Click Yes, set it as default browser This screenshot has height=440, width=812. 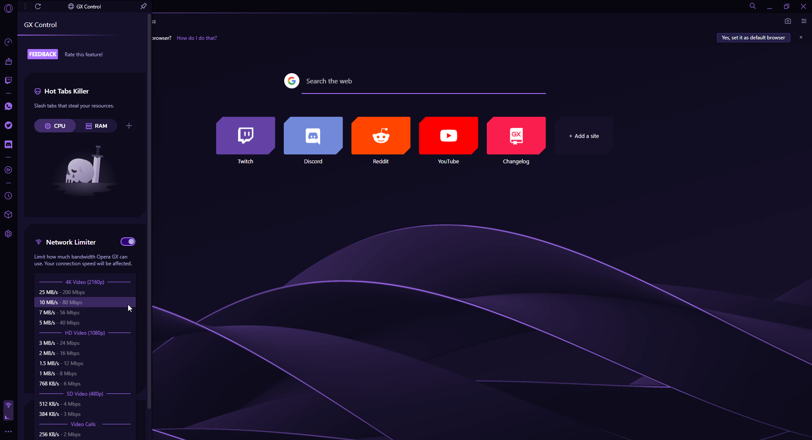(x=753, y=38)
